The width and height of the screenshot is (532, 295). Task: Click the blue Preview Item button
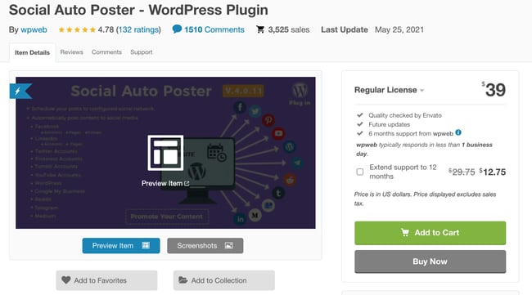pyautogui.click(x=121, y=245)
